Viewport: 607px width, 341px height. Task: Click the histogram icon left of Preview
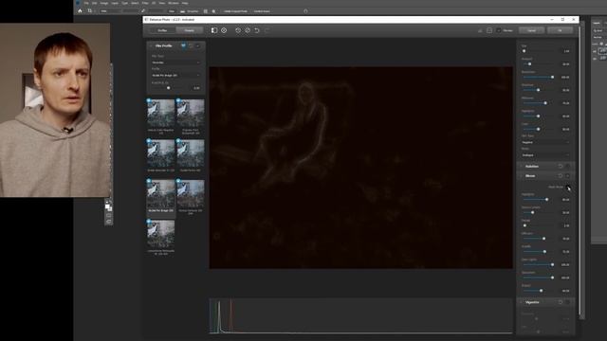coord(480,30)
